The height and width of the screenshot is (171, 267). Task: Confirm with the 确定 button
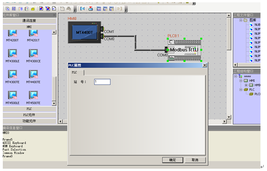[172, 160]
